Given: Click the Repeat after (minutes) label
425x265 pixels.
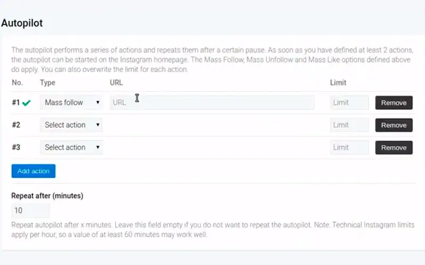Looking at the screenshot, I should click(x=47, y=196).
